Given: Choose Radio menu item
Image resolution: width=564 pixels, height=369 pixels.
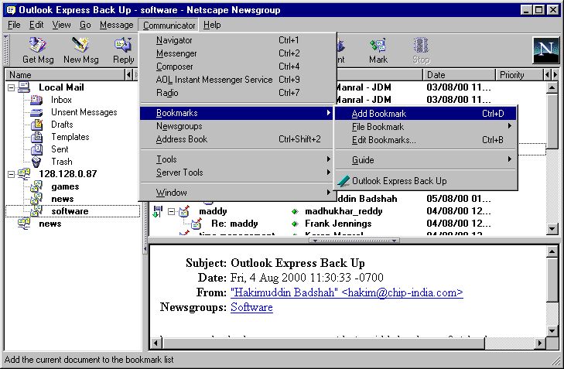Looking at the screenshot, I should coord(236,93).
